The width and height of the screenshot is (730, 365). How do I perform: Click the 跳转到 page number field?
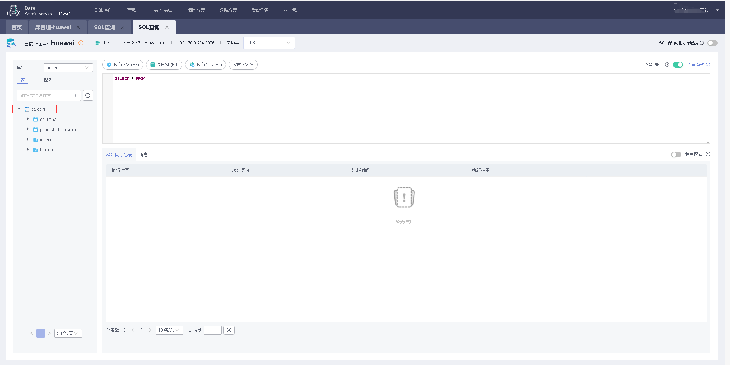tap(212, 330)
